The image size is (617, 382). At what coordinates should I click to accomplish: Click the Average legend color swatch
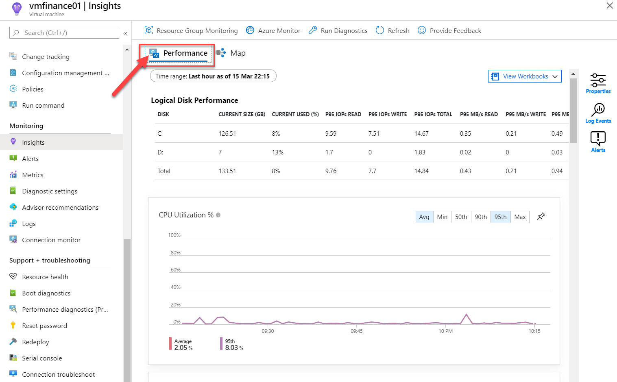coord(170,344)
